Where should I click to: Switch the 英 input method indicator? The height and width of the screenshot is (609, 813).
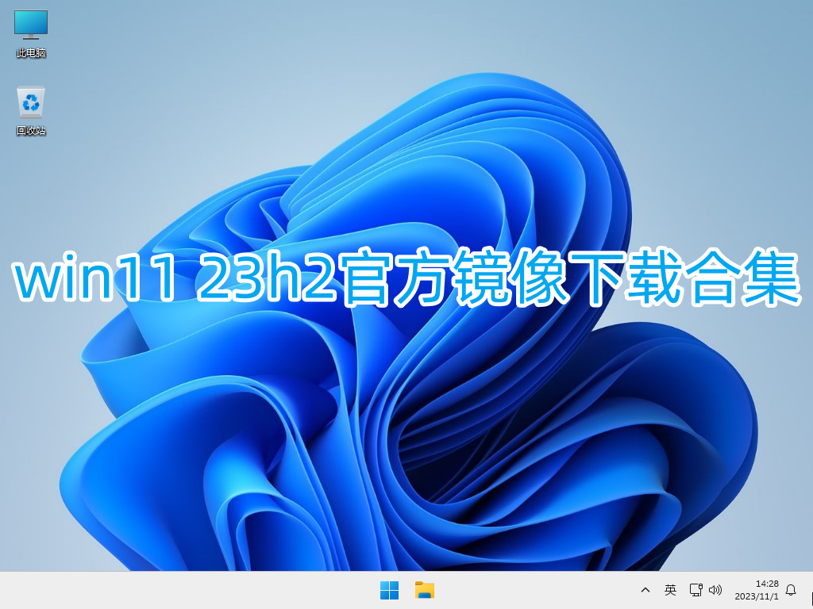(670, 590)
